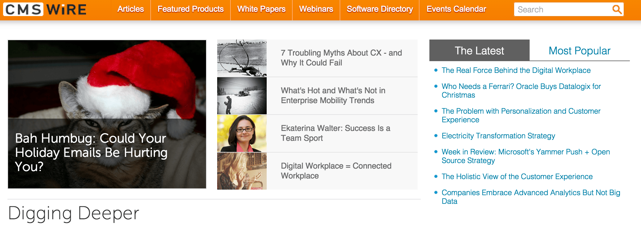Open the Articles menu
This screenshot has height=231, width=641.
point(131,9)
